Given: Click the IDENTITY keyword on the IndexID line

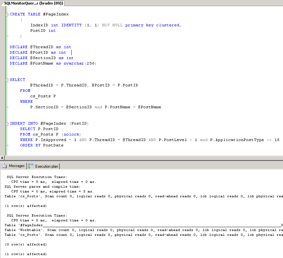Looking at the screenshot, I should pyautogui.click(x=71, y=25).
